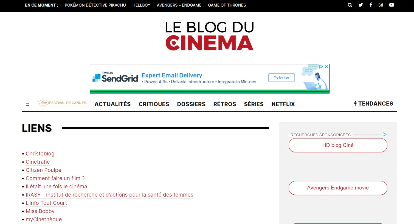Open the Comment faire un film link
The height and width of the screenshot is (224, 414).
tap(55, 178)
